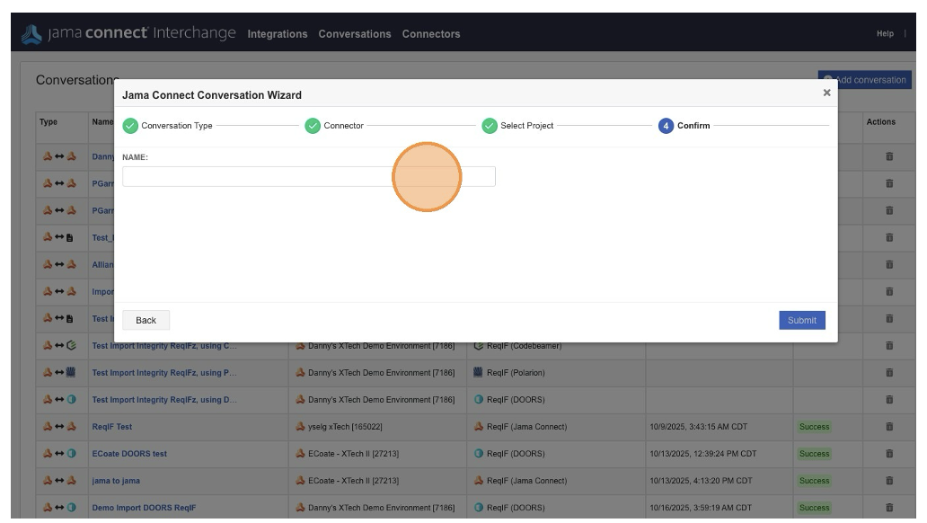Screen dimensions: 927x523
Task: Click the Polarion icon beside ReqIF (Polarion)
Action: 478,373
